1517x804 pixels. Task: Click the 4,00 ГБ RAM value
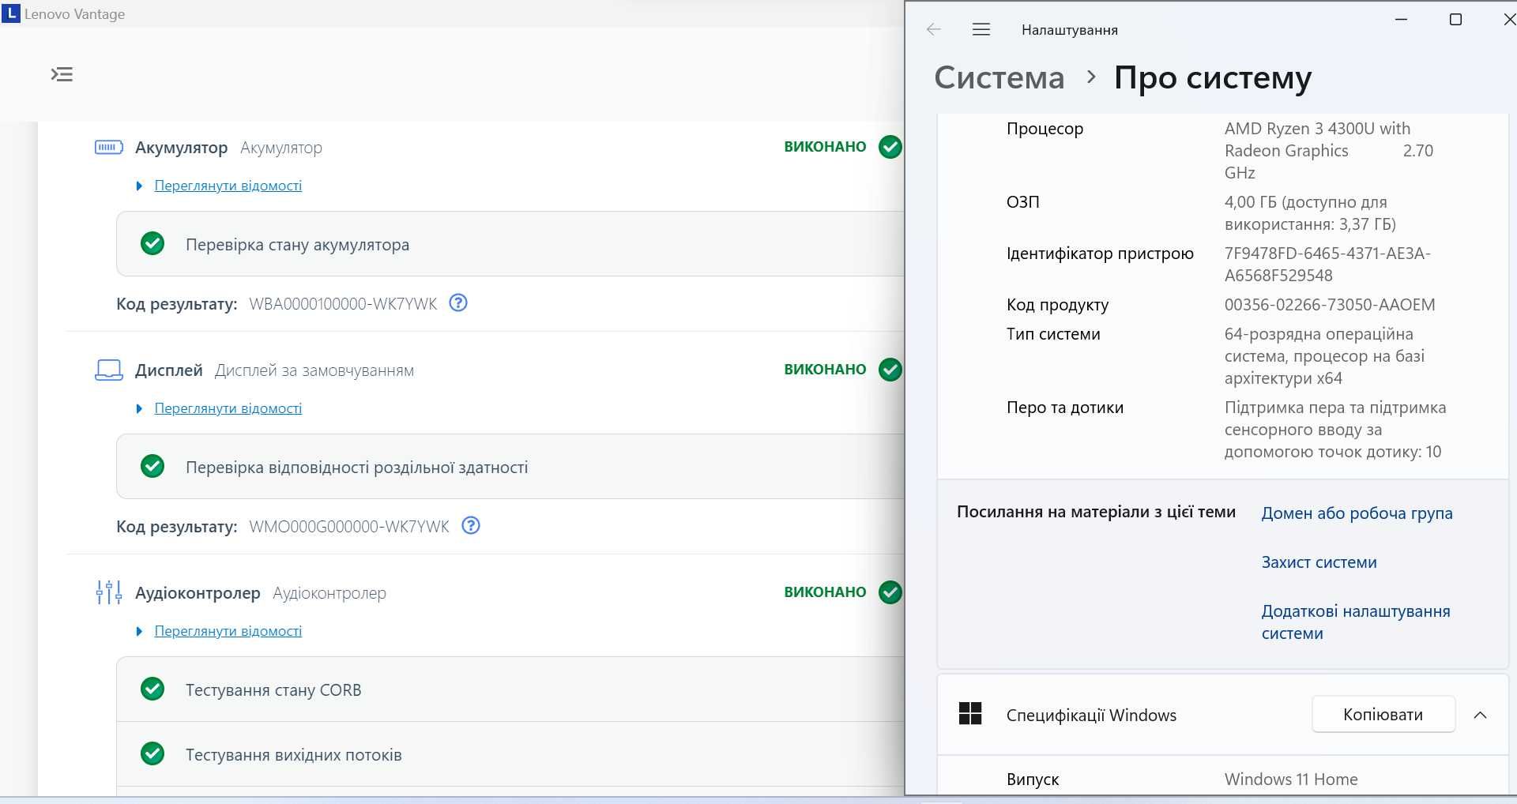(x=1310, y=213)
